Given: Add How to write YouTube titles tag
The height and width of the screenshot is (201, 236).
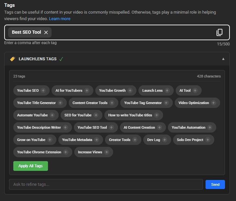Looking at the screenshot, I should pyautogui.click(x=157, y=115).
